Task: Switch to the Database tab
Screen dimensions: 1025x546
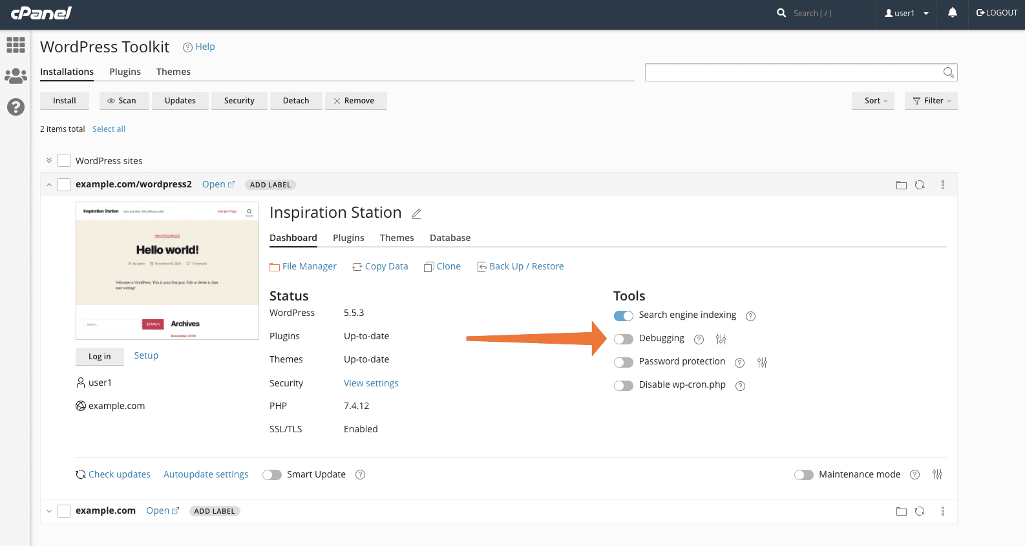Action: pyautogui.click(x=450, y=238)
